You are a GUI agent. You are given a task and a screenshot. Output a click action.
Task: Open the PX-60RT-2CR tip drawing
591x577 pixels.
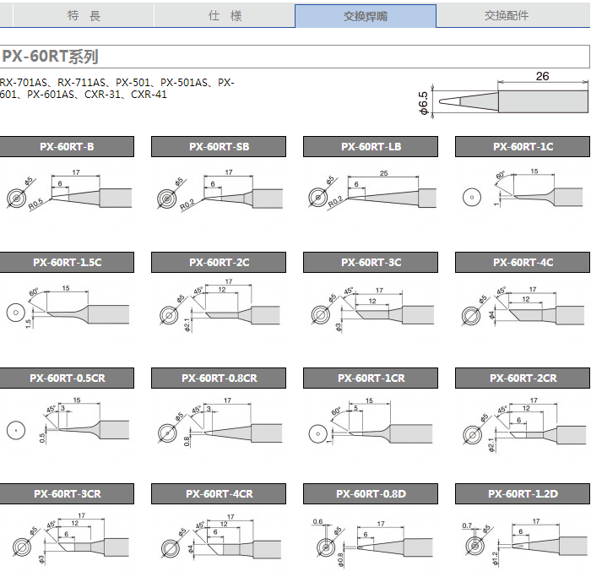(524, 425)
